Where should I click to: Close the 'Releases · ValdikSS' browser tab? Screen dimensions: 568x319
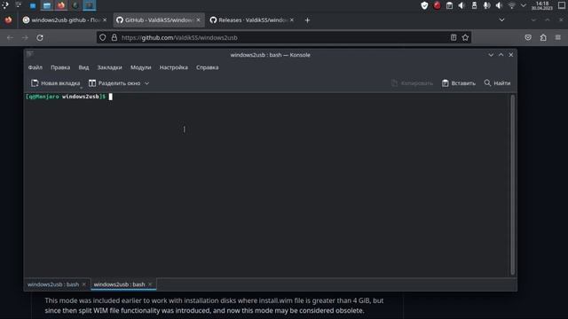coord(292,20)
